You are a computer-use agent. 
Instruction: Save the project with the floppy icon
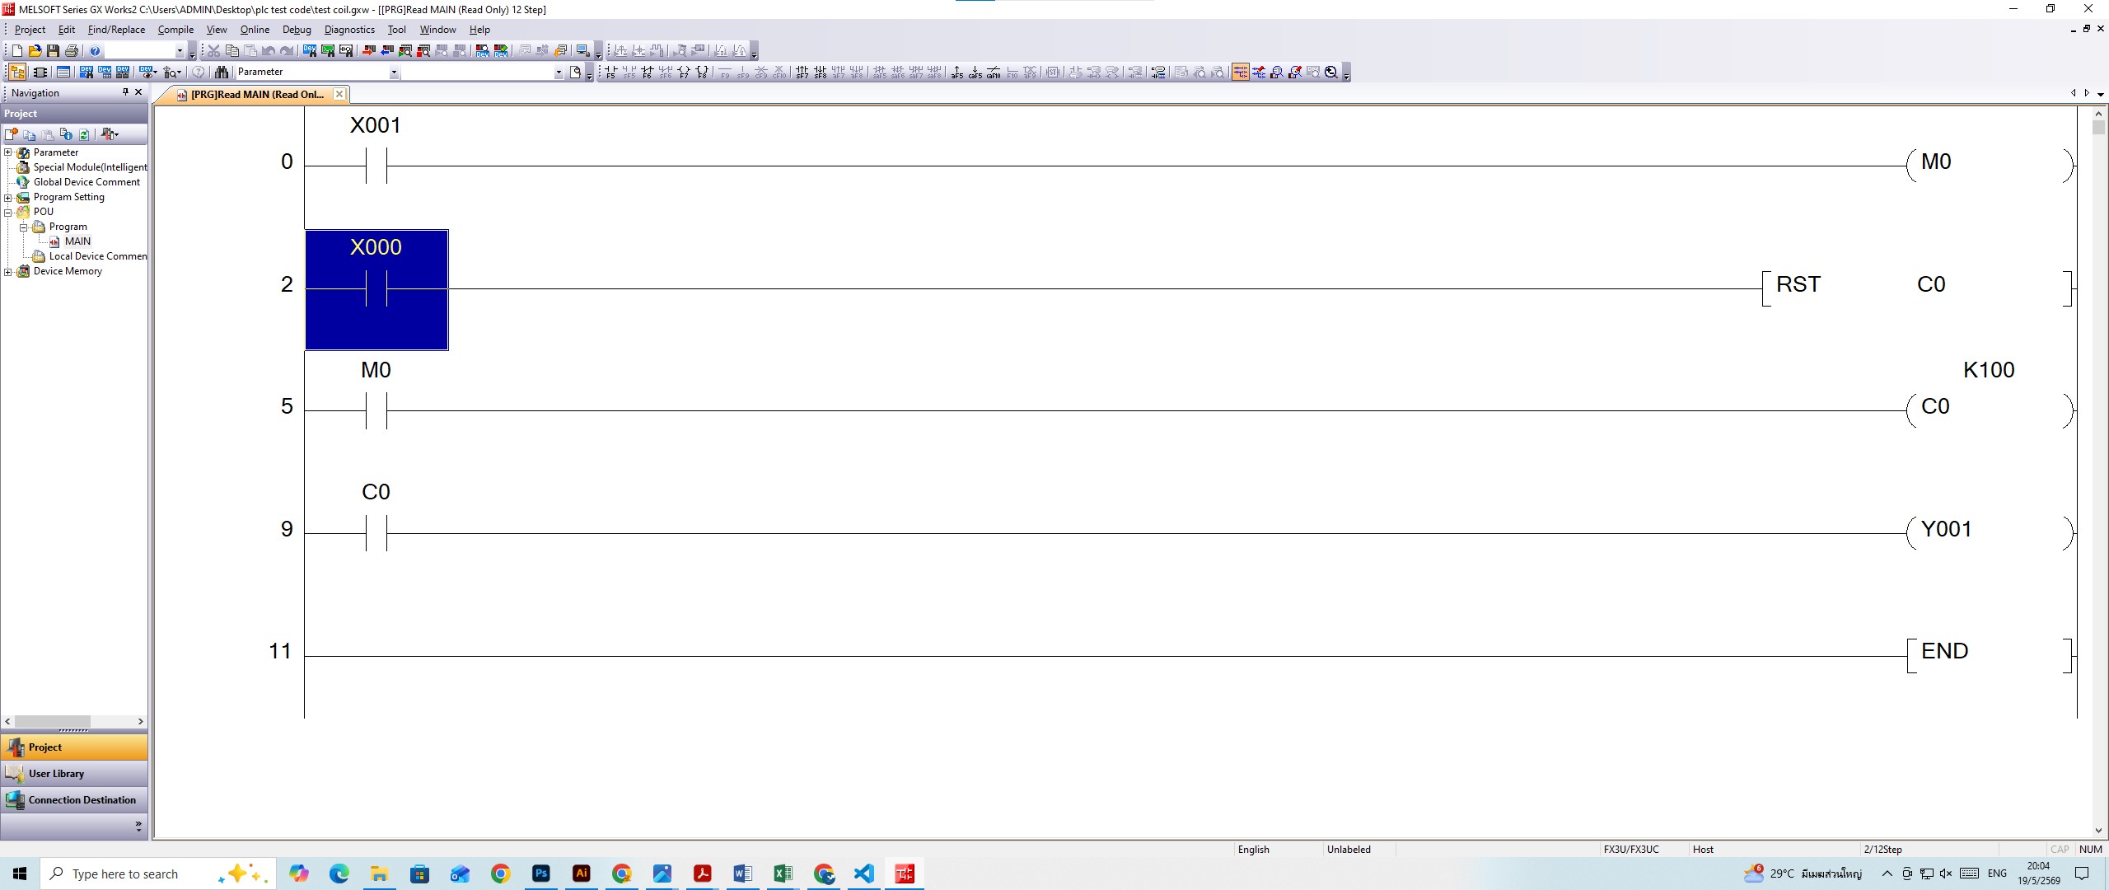[x=53, y=51]
